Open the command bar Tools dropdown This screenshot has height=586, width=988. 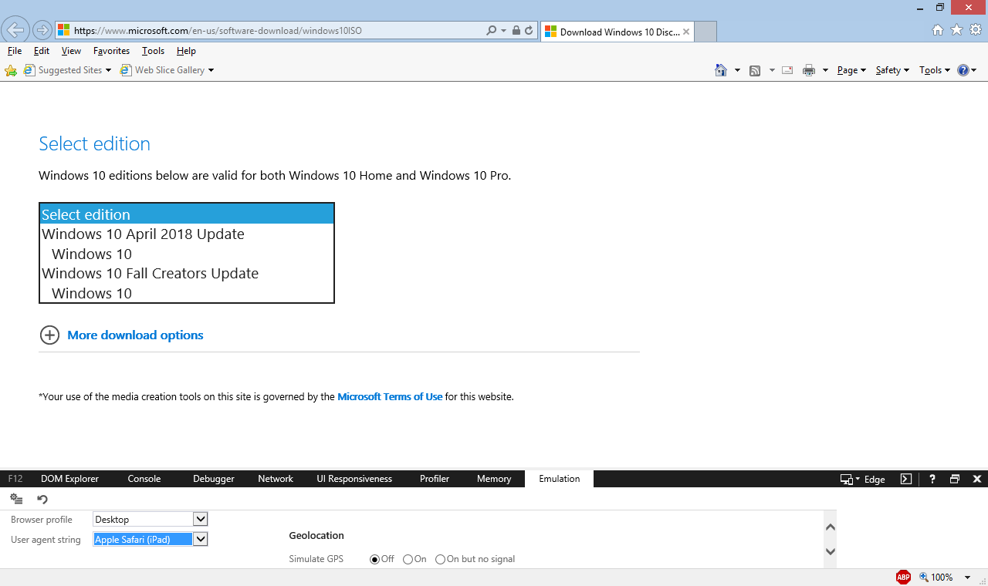pos(935,70)
